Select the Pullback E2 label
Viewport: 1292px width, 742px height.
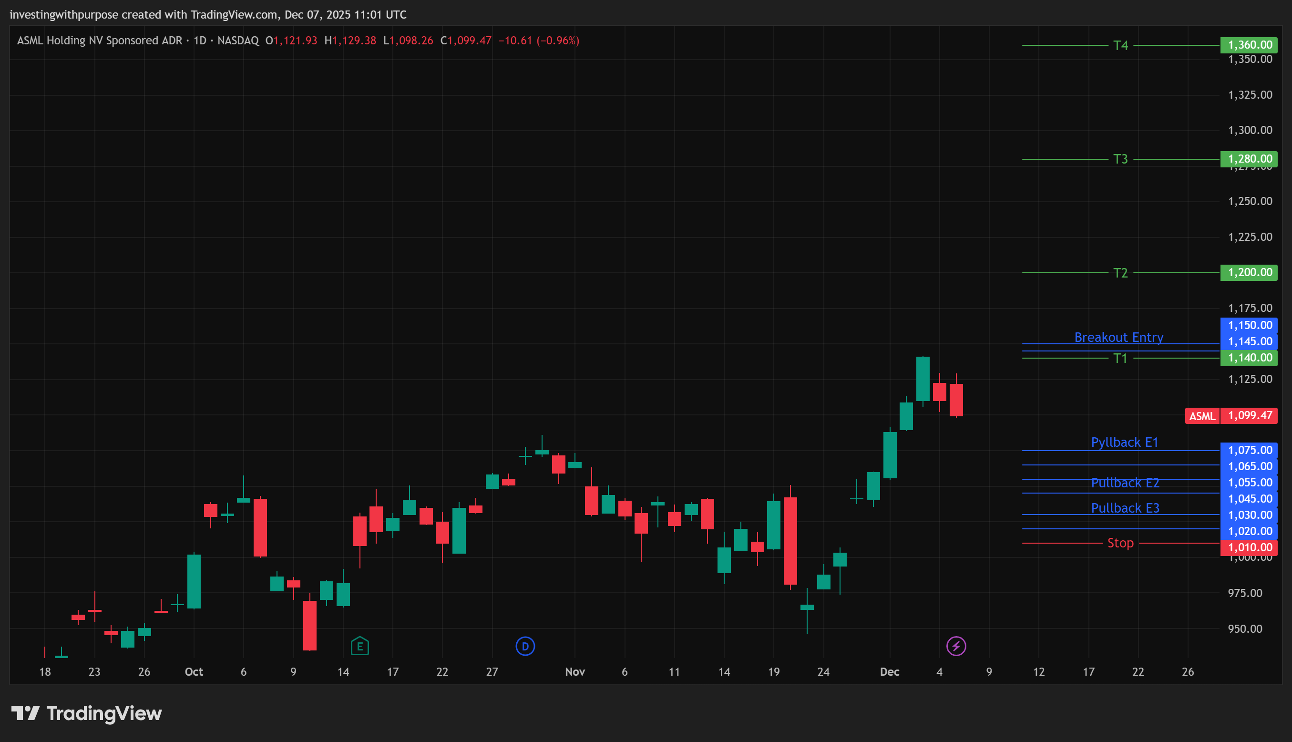[x=1124, y=483]
